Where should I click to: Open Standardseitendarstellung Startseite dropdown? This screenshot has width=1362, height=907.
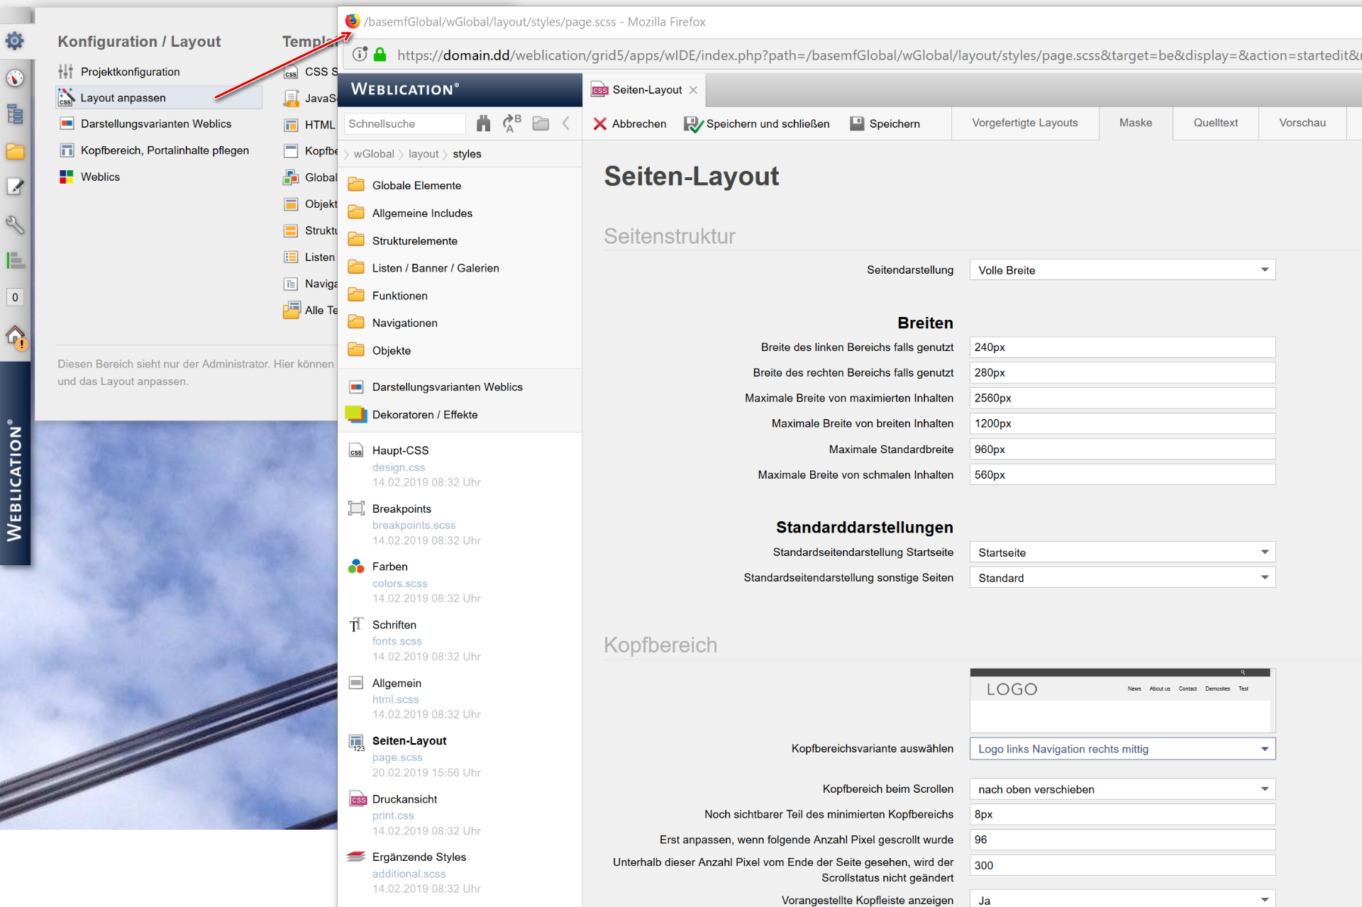coord(1122,552)
